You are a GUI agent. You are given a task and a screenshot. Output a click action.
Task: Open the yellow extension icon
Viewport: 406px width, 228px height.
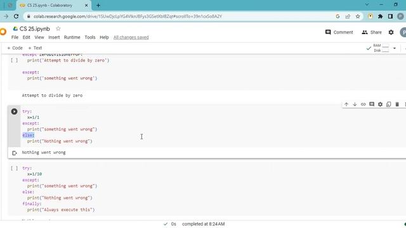coord(370,16)
